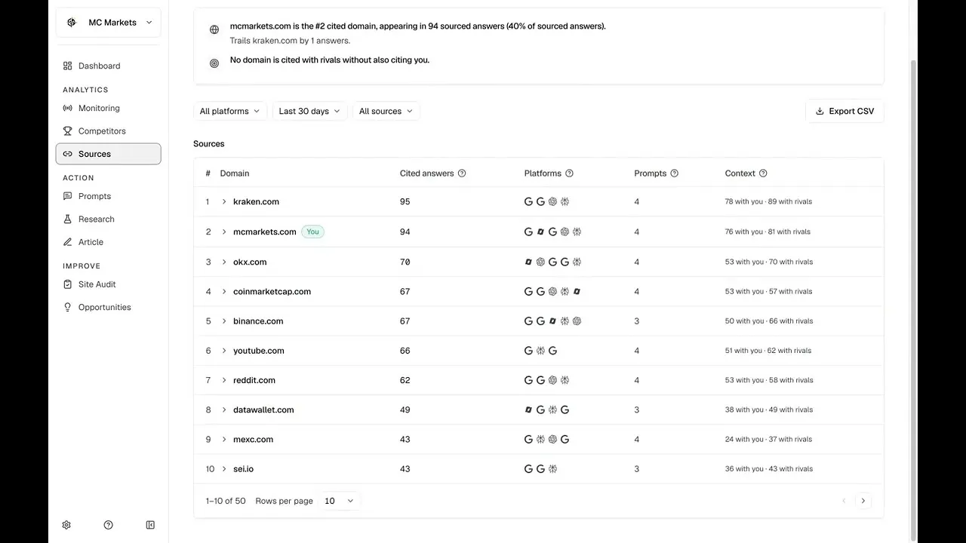Click the Cited answers column header
Image resolution: width=966 pixels, height=543 pixels.
427,173
